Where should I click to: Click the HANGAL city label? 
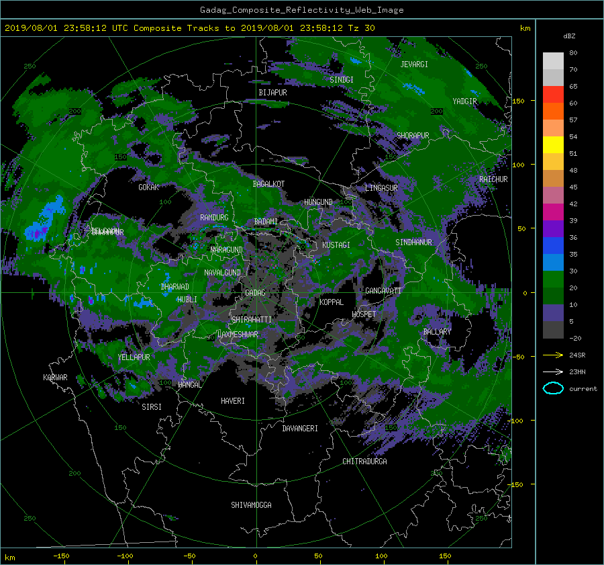tap(189, 385)
